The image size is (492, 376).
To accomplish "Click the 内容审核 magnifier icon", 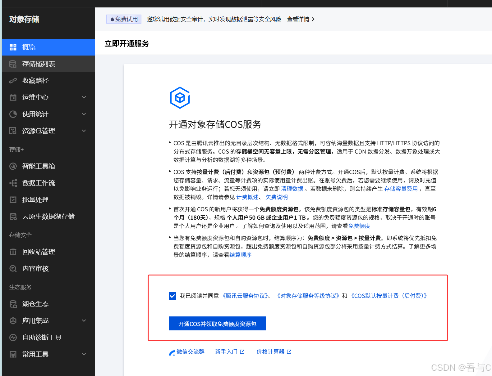I will pyautogui.click(x=13, y=269).
